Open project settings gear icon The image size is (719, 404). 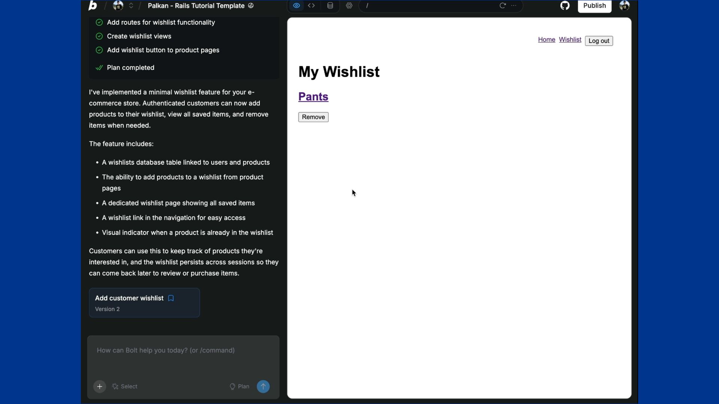349,6
